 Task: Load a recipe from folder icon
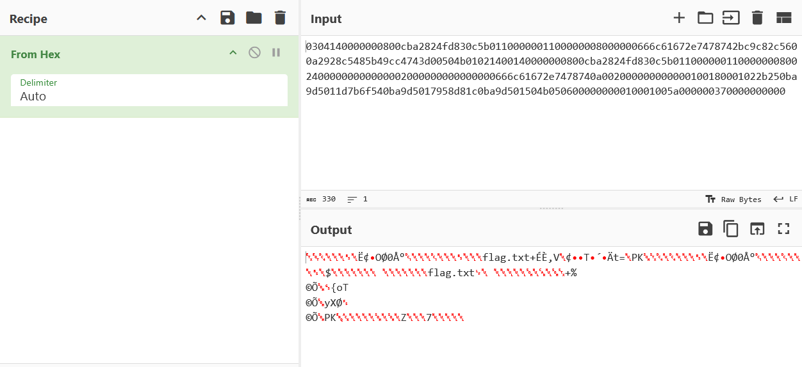[x=254, y=18]
